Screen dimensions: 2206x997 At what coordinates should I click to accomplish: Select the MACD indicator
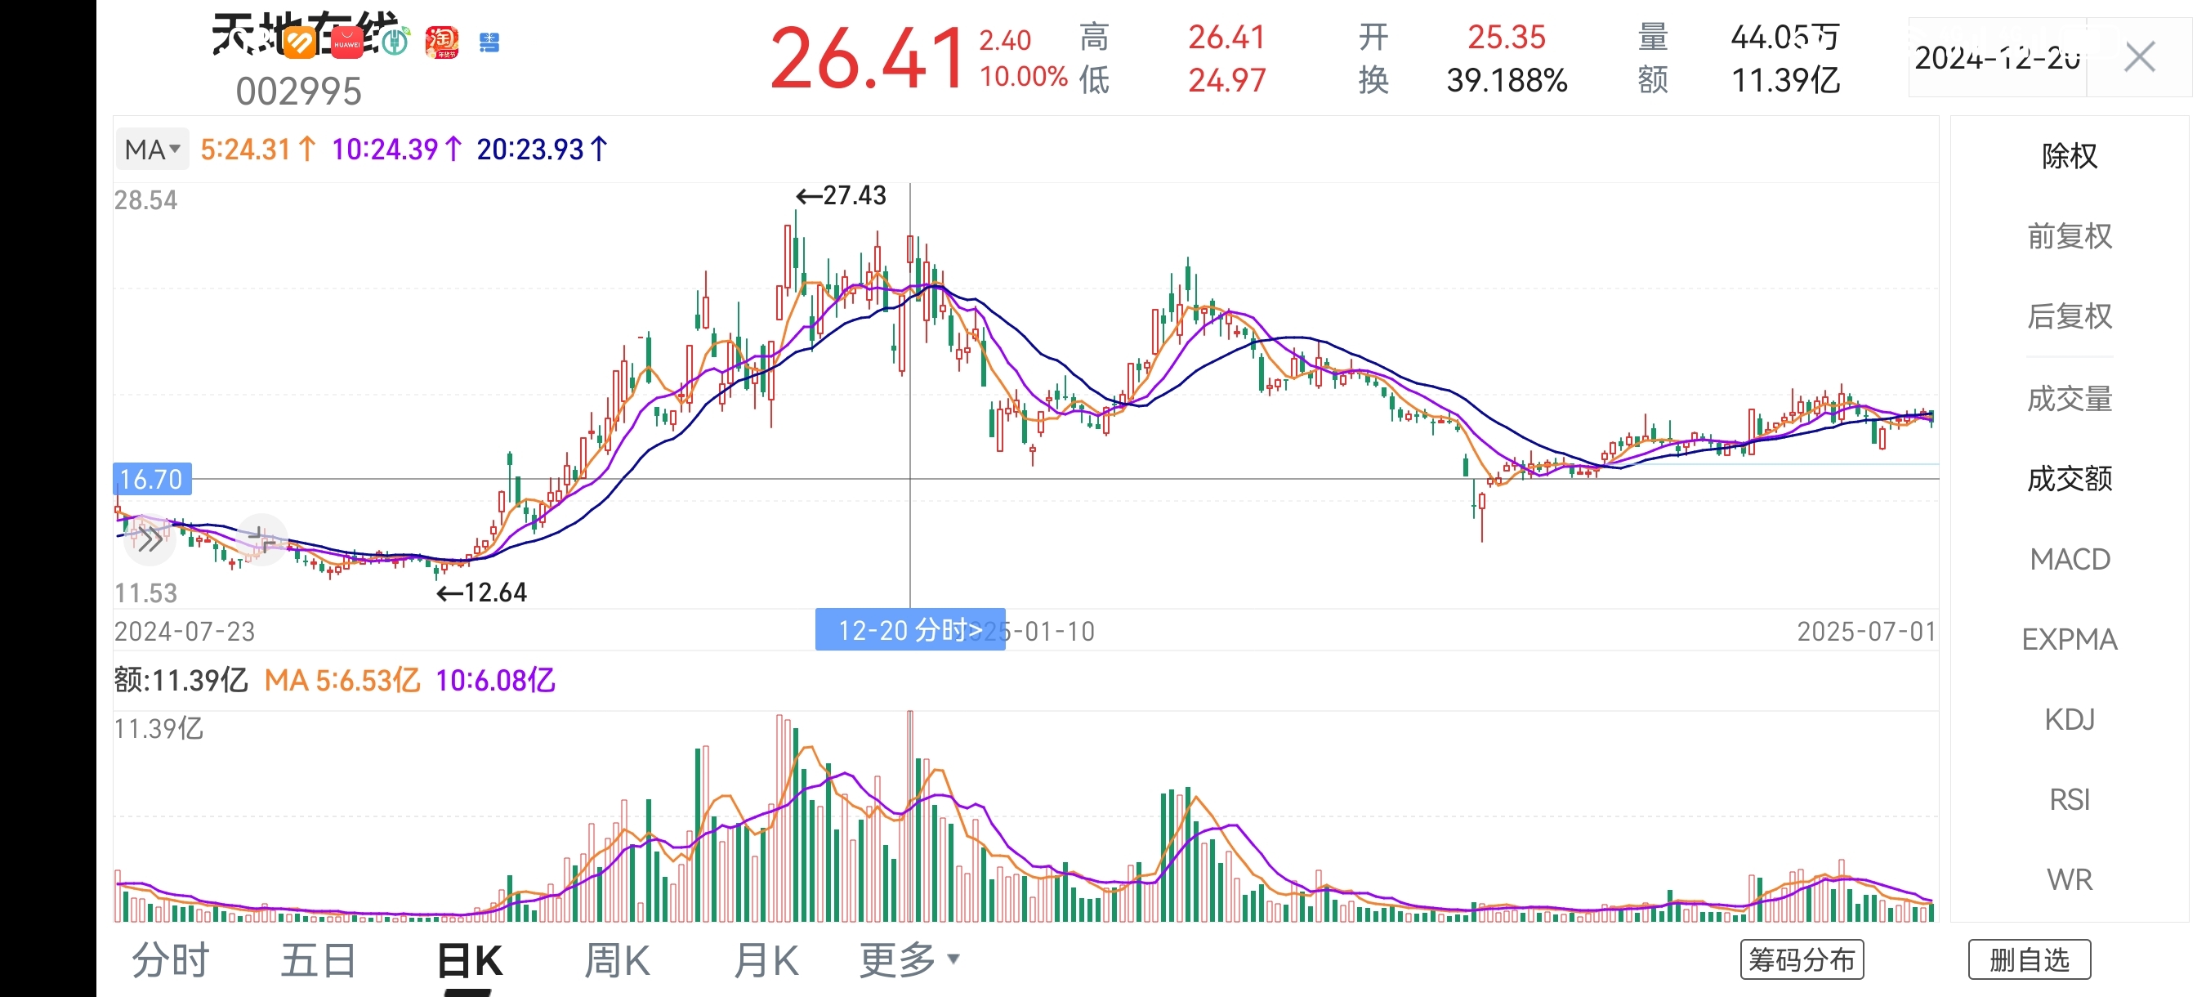[2069, 559]
